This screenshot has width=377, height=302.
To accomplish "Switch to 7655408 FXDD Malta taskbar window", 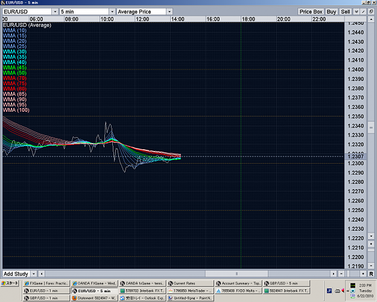I will coord(238,291).
